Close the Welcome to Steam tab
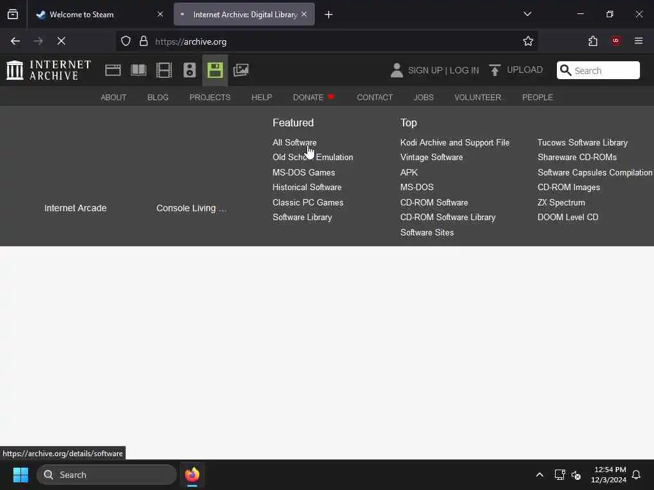654x490 pixels. click(160, 14)
